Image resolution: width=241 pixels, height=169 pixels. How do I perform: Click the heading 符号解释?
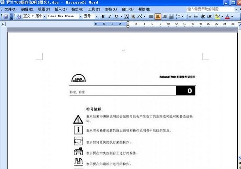94,109
